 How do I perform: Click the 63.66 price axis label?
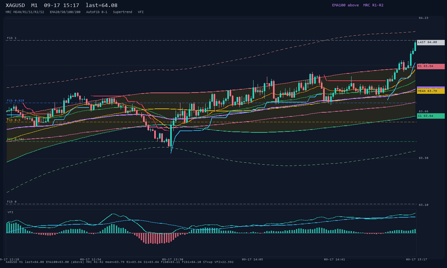pyautogui.click(x=424, y=111)
